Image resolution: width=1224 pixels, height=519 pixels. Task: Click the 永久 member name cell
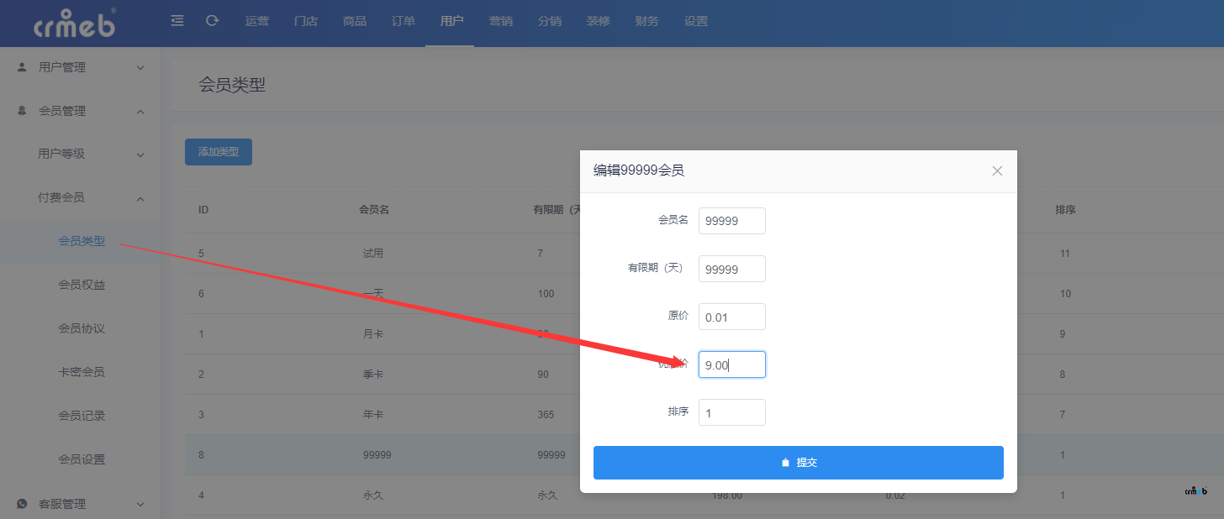point(372,495)
